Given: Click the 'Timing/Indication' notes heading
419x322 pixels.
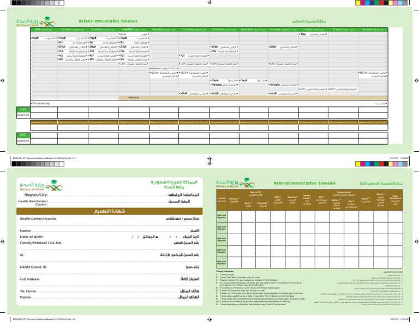Looking at the screenshot, I should point(224,271).
